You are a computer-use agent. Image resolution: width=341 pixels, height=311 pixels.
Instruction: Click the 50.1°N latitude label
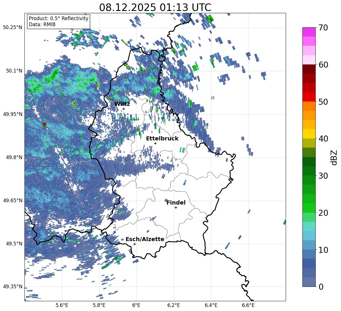(14, 71)
